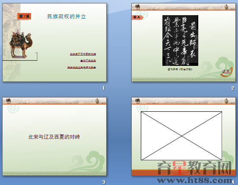Click the vase icon in slide 4 header
Screen dimensions: 238x185
(x=226, y=101)
